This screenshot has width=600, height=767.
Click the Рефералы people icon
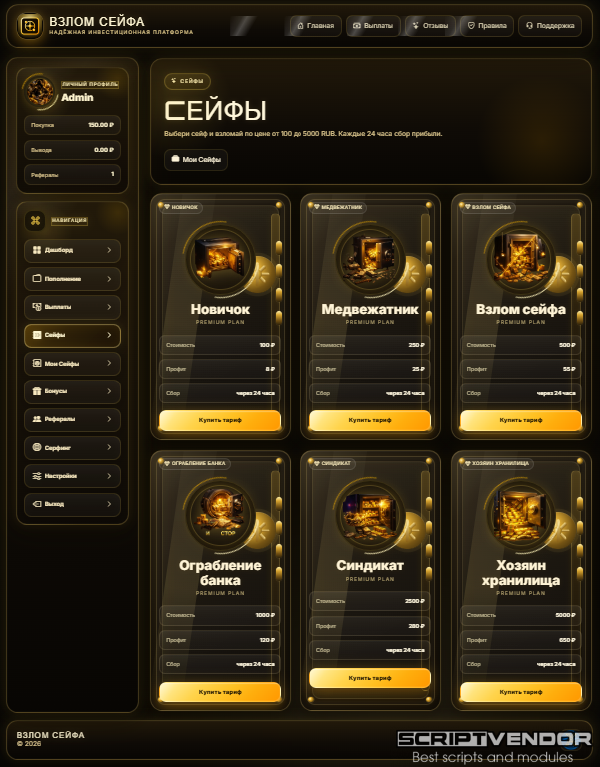(x=37, y=419)
